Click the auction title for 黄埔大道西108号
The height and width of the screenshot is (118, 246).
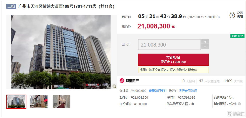[x=66, y=7]
